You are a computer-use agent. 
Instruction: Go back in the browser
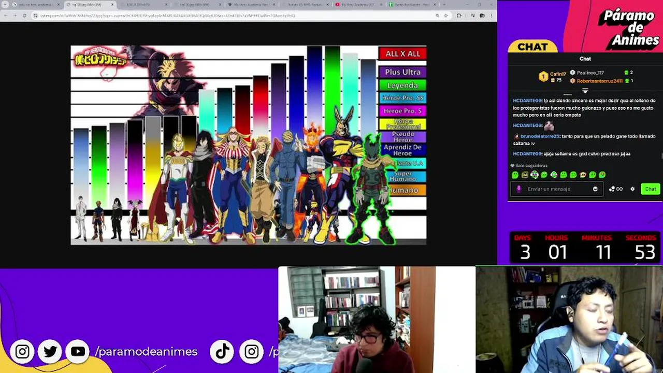point(5,16)
